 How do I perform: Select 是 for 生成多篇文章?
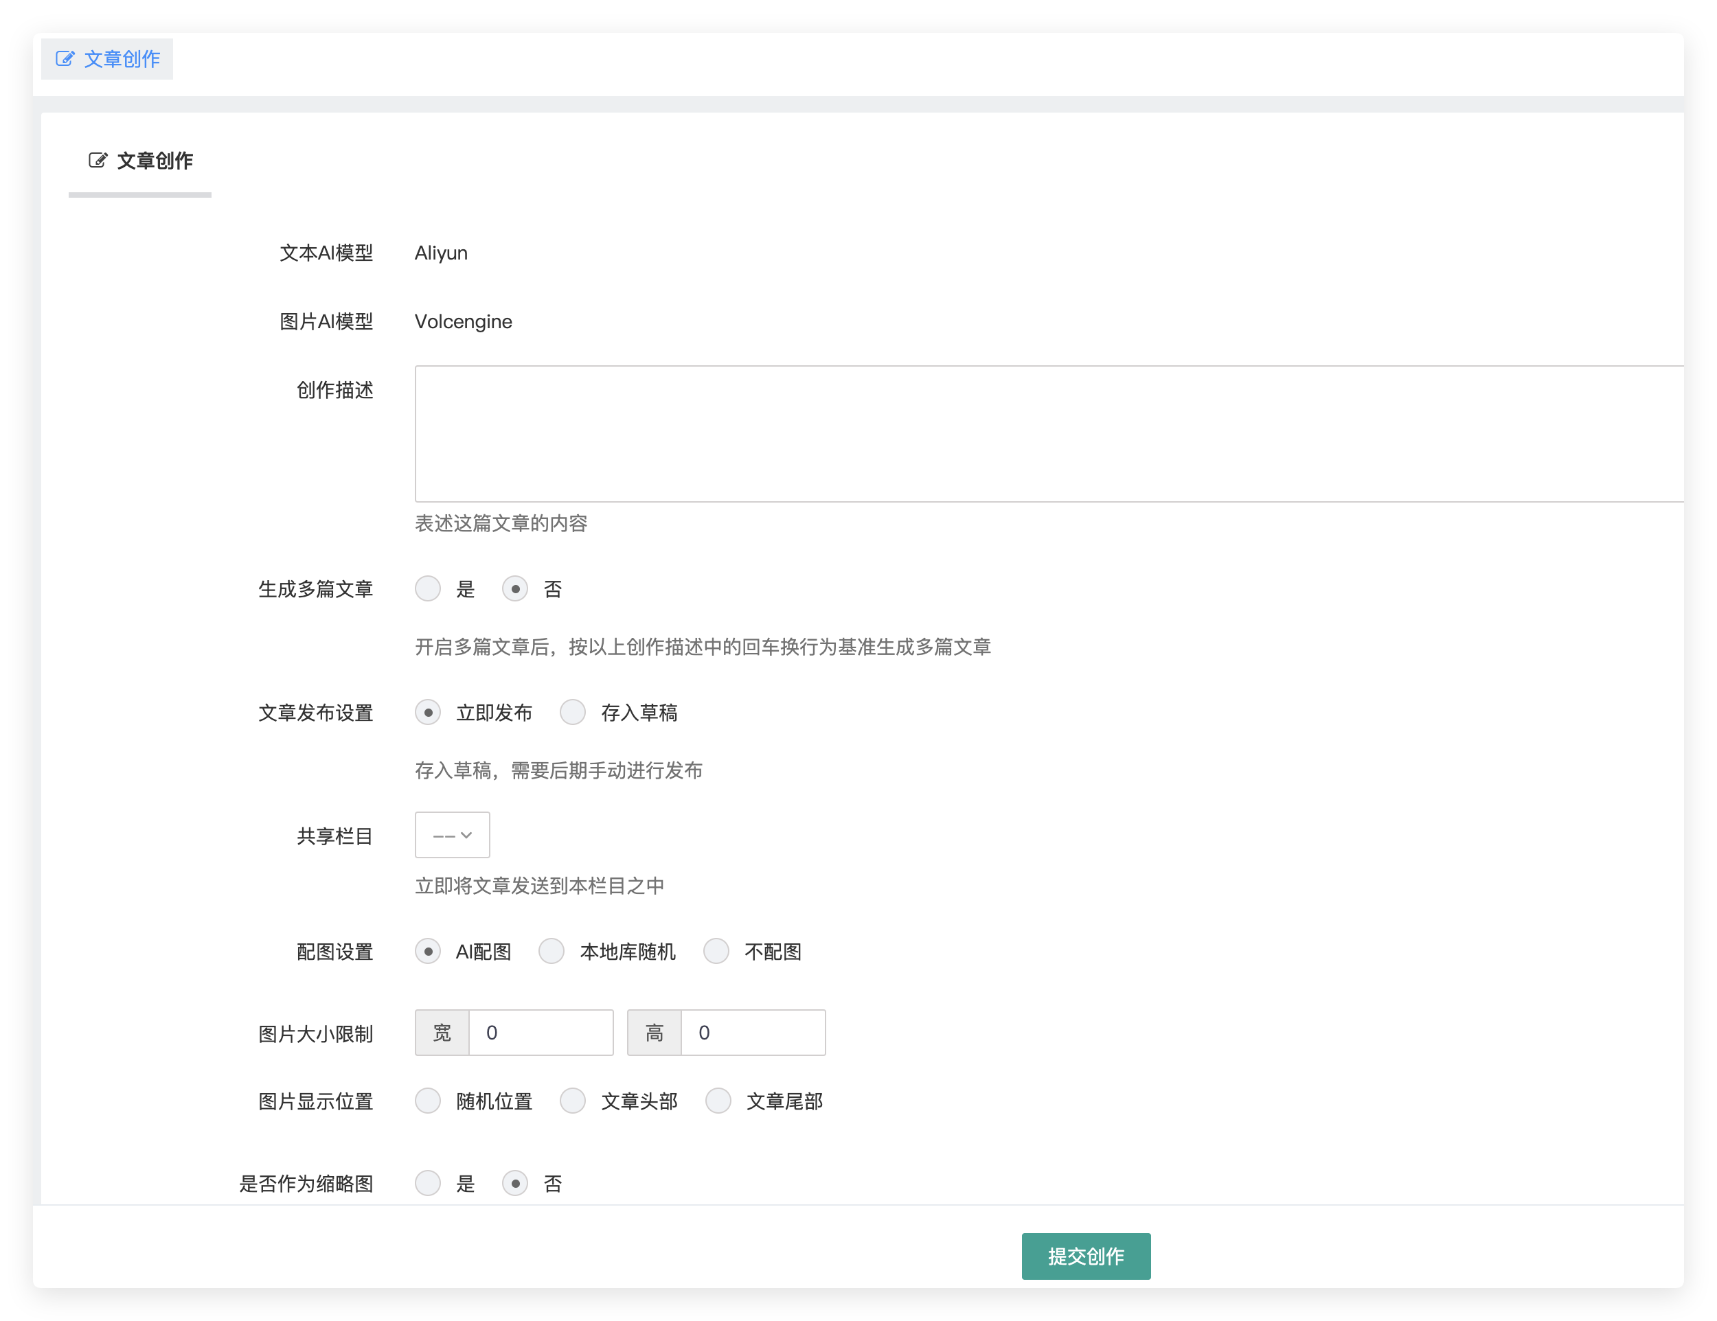(429, 588)
